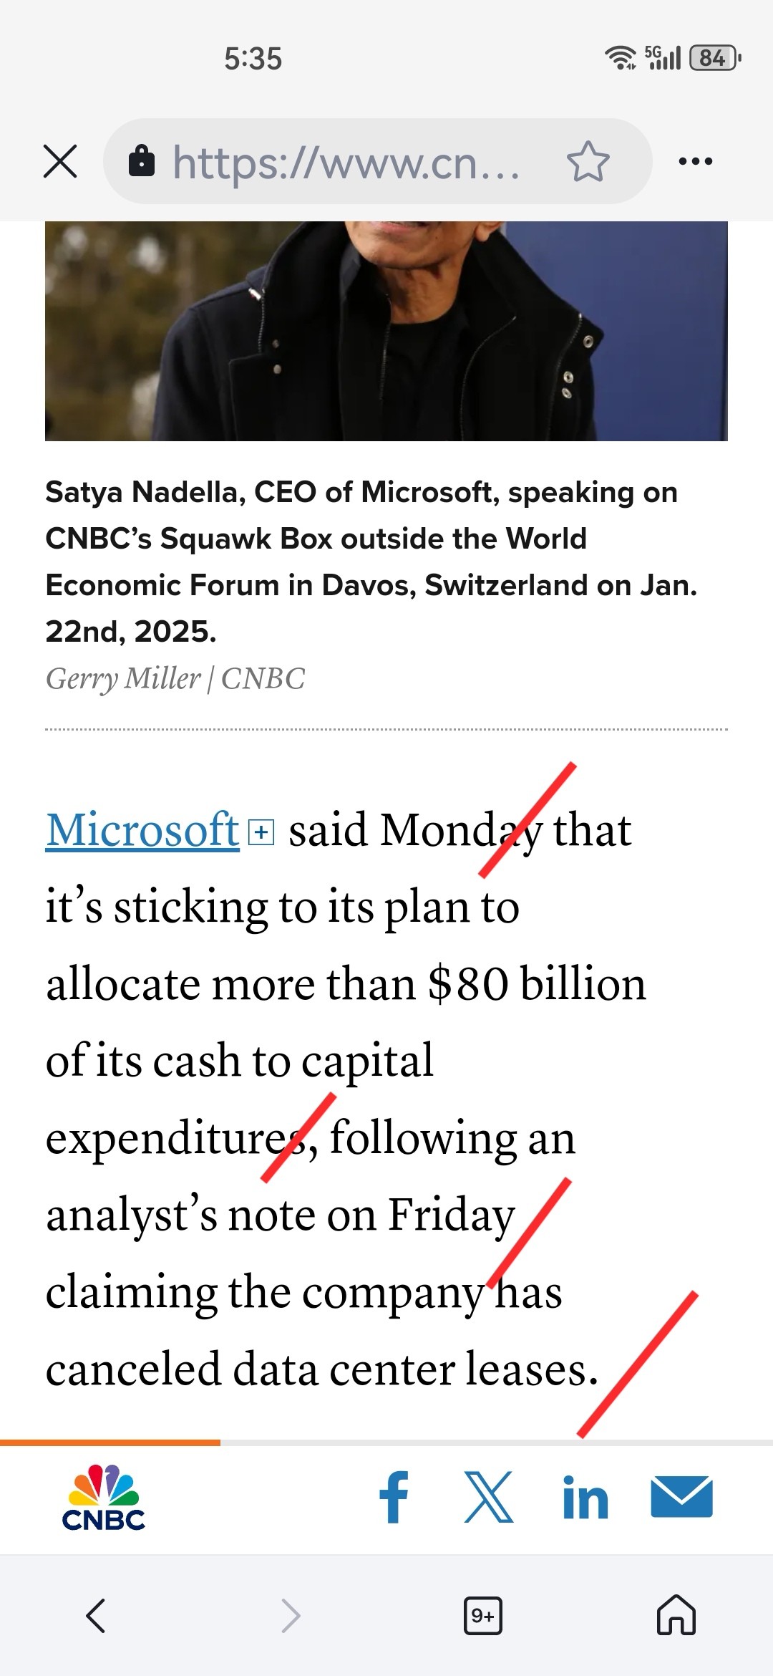
Task: Tap the Gerry Miller CNBC photo credit
Action: pyautogui.click(x=175, y=678)
